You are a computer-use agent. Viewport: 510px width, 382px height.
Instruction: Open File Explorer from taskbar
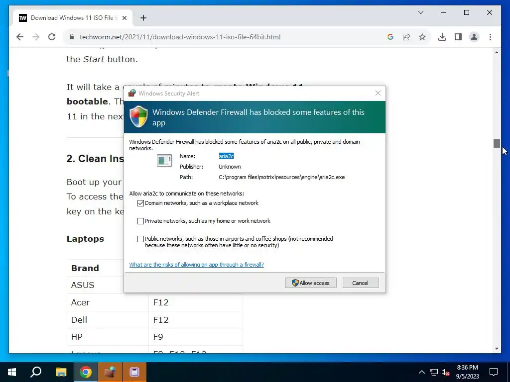[x=61, y=372]
